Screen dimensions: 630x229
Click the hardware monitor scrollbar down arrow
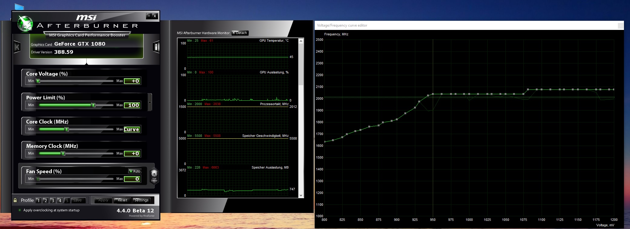(301, 195)
